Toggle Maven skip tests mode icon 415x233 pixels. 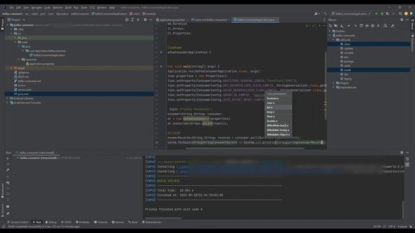(373, 26)
